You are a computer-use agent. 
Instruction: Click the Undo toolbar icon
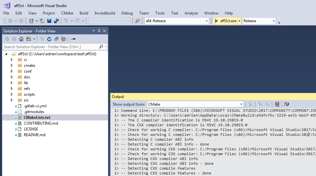(x=66, y=21)
